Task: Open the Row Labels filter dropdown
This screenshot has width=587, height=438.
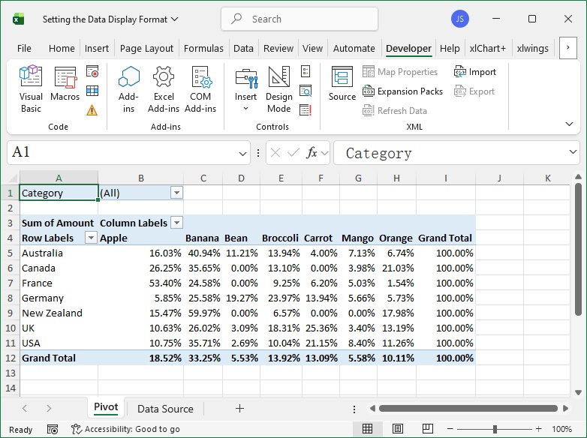Action: (91, 238)
